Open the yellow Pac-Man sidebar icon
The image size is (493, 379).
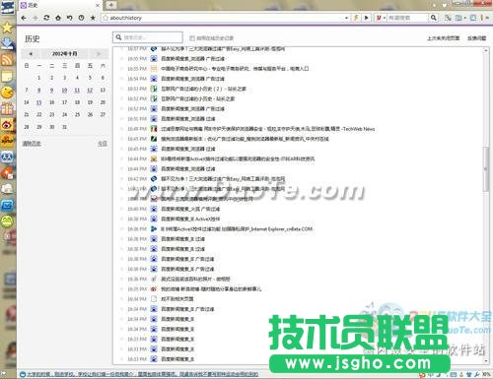(x=7, y=93)
